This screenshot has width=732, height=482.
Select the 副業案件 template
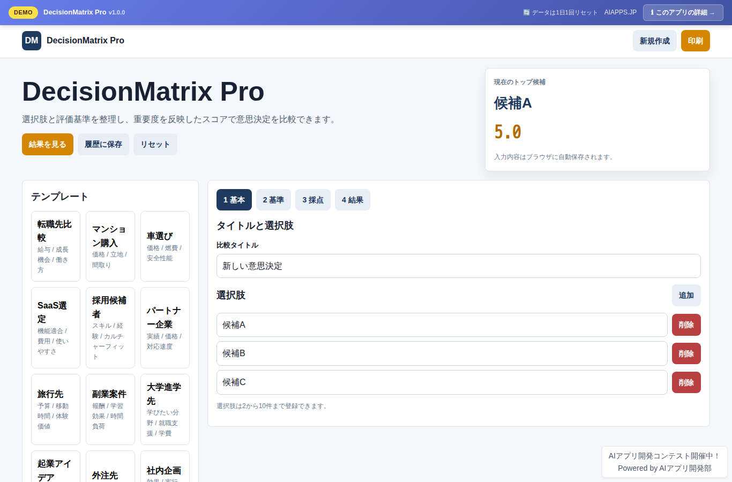pyautogui.click(x=110, y=410)
